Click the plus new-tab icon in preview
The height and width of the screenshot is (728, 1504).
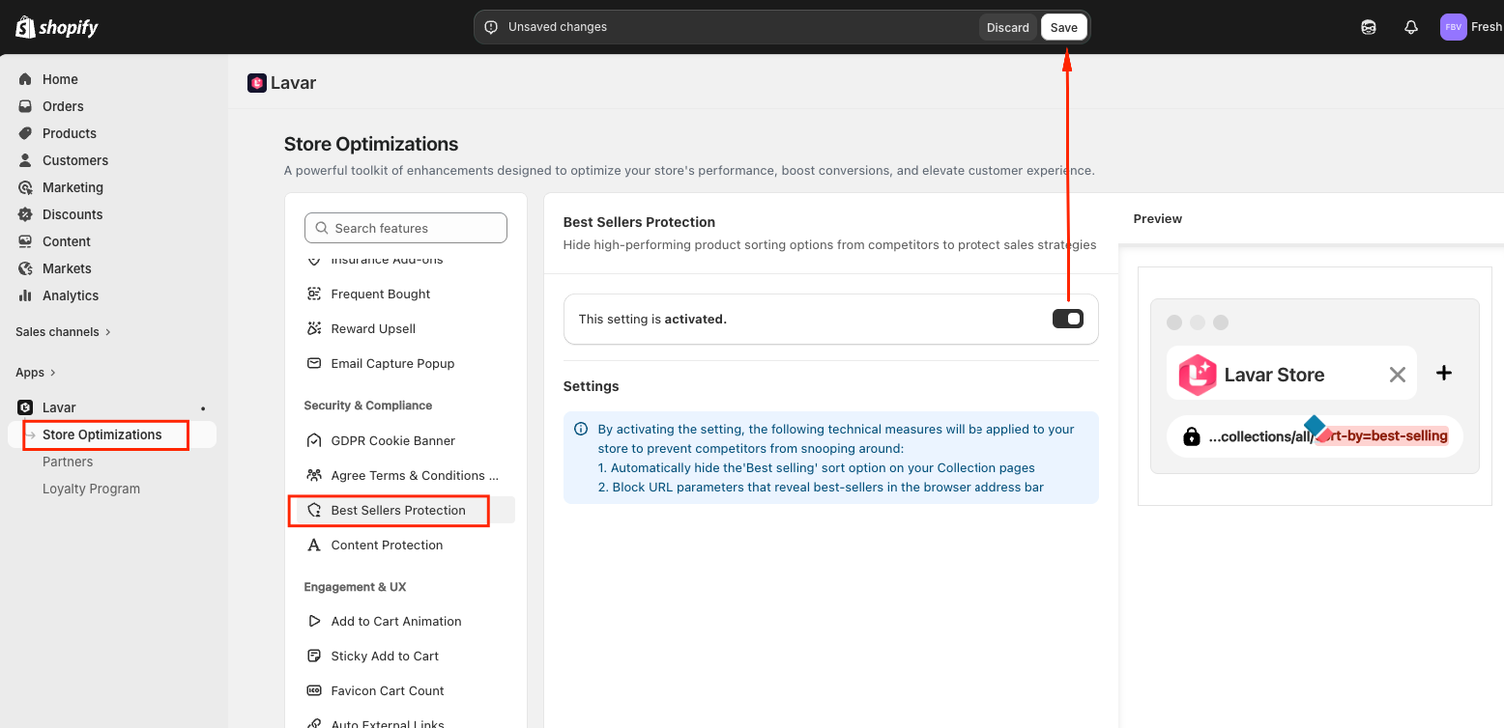click(x=1444, y=373)
